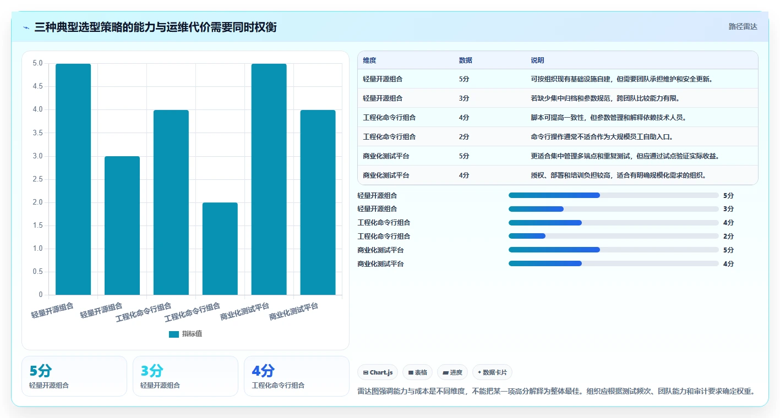Image resolution: width=780 pixels, height=418 pixels.
Task: Click the 5.0 y-axis tick label
Action: tap(38, 63)
